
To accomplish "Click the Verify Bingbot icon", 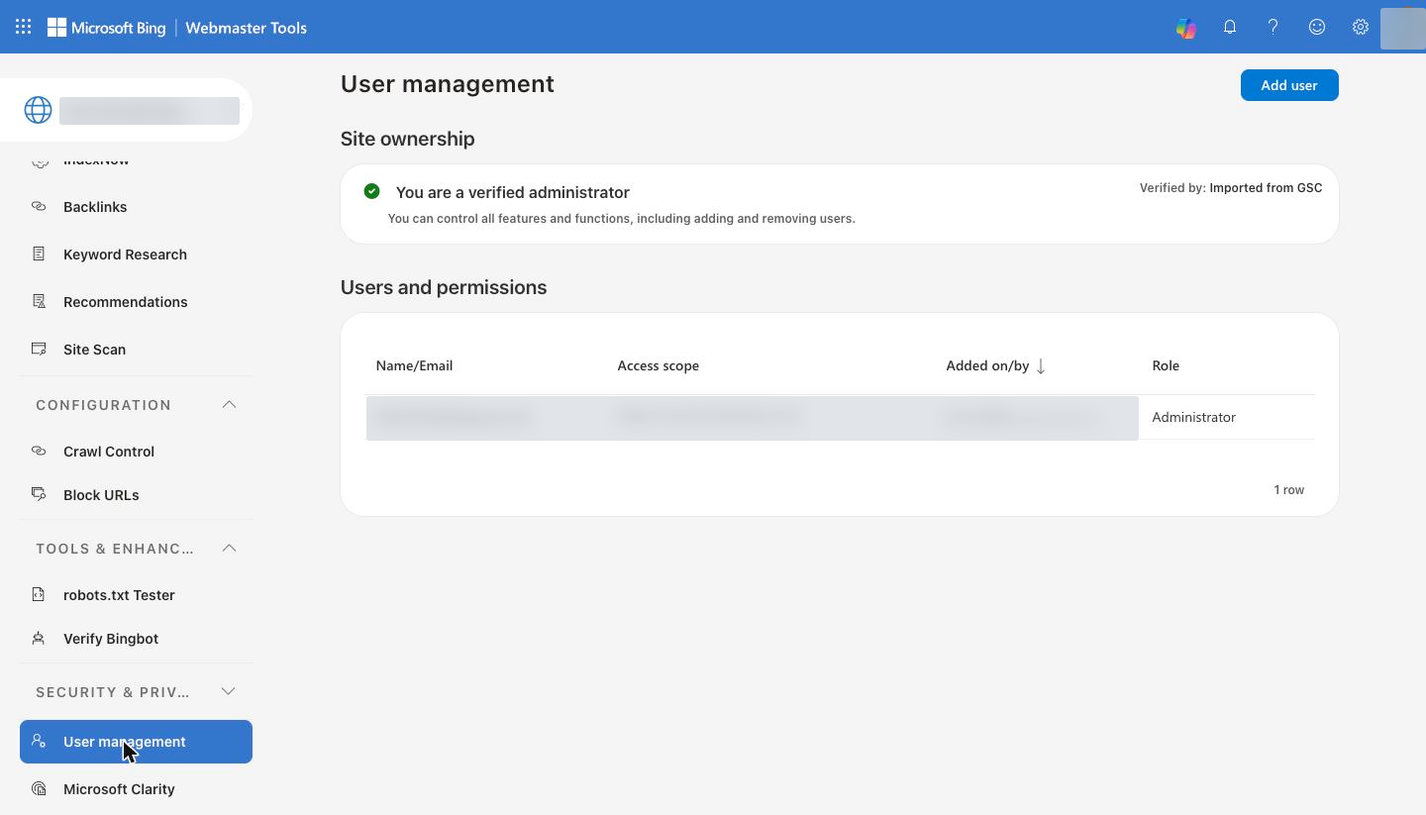I will (39, 638).
